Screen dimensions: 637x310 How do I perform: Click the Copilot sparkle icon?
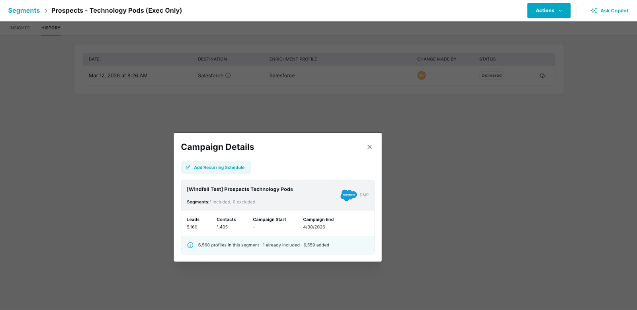(x=594, y=11)
